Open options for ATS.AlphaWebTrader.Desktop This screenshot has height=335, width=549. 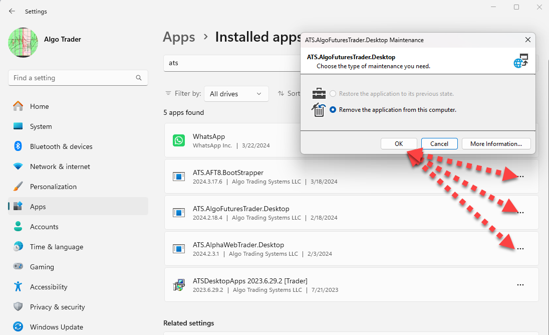520,248
